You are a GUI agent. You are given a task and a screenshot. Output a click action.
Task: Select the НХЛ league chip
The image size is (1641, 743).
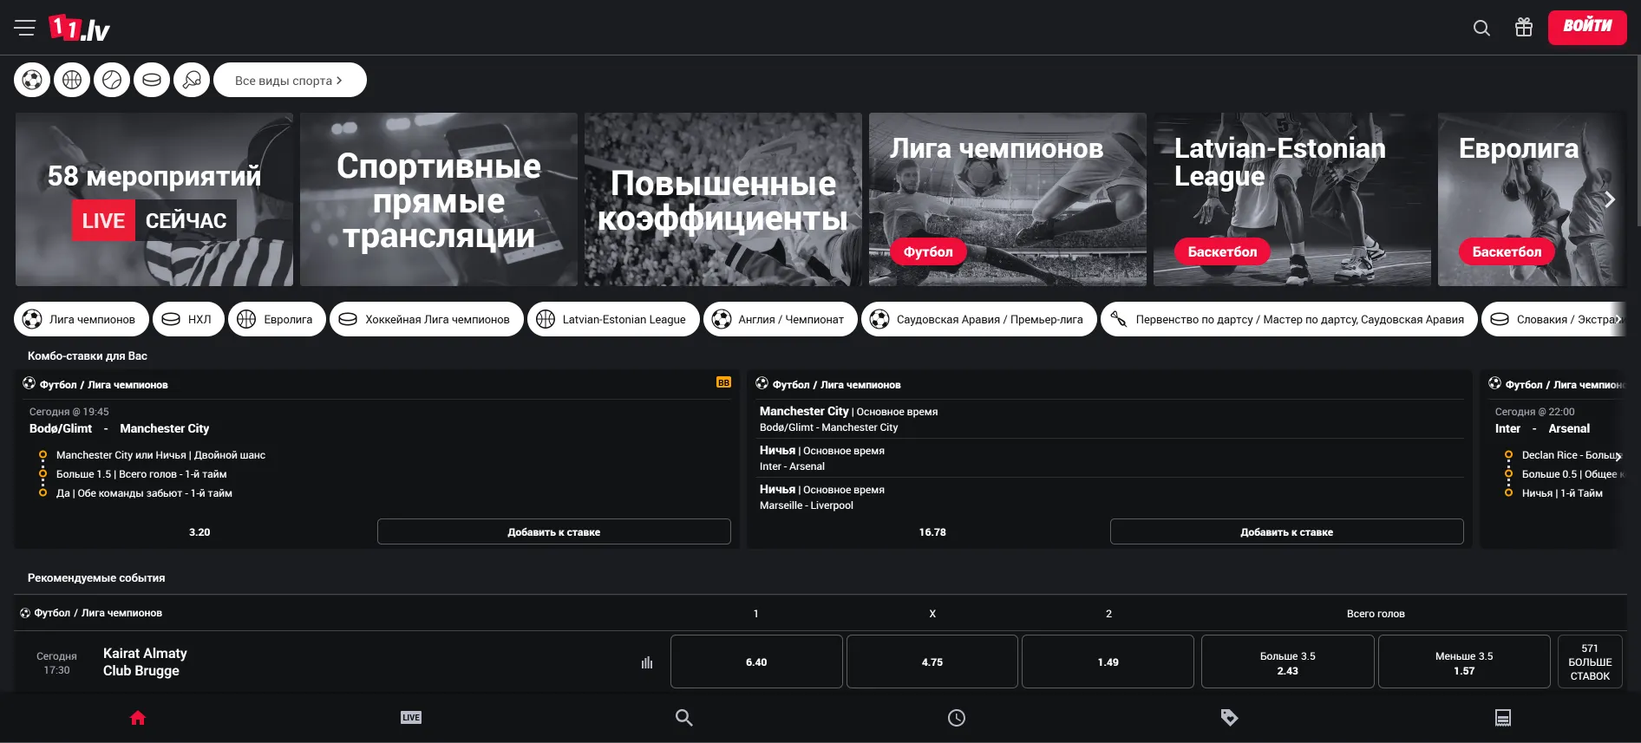point(188,319)
